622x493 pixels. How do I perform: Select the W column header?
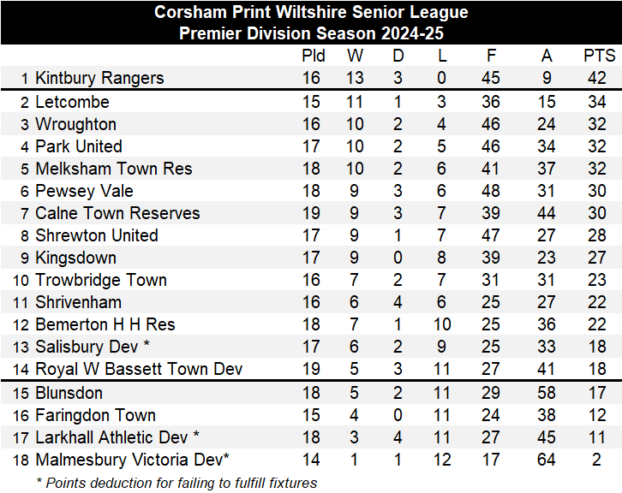click(x=355, y=56)
